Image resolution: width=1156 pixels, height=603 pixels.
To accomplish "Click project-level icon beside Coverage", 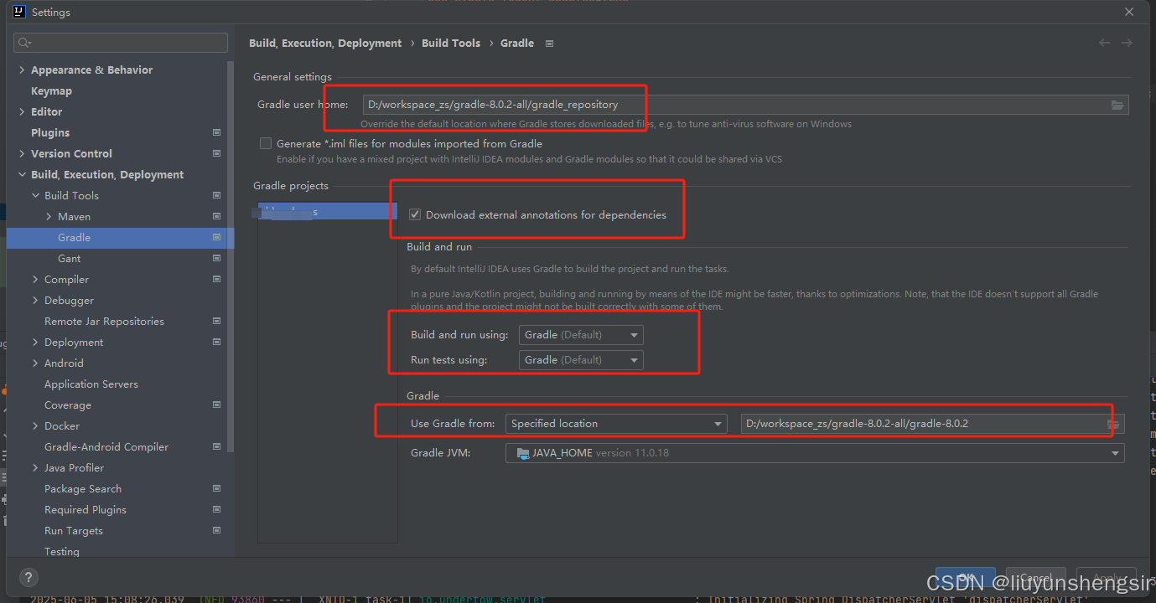I will (216, 405).
